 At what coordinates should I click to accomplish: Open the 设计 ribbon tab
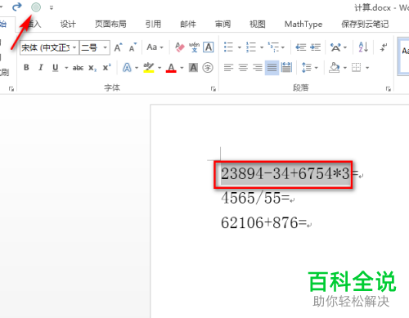[x=68, y=25]
